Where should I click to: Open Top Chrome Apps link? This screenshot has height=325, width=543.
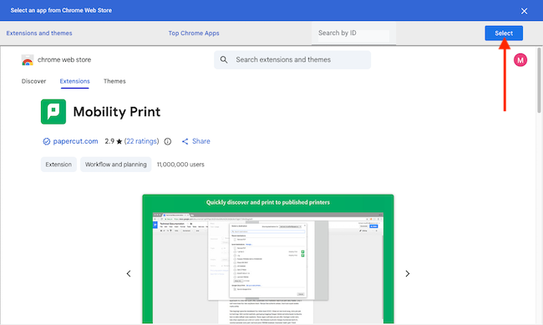tap(194, 33)
